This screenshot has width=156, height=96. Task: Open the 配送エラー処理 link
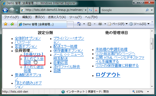65,47
